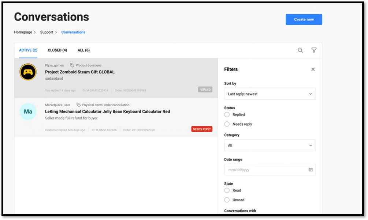This screenshot has height=220, width=368.
Task: Select the Needs reply status option
Action: pos(227,124)
